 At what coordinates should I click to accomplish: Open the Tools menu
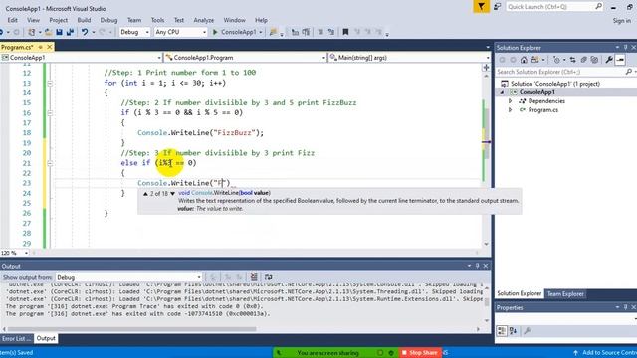157,20
